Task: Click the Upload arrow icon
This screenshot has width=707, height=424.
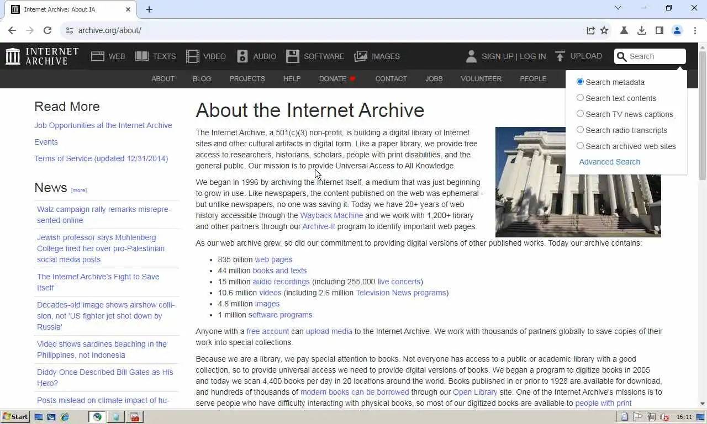Action: coord(560,56)
